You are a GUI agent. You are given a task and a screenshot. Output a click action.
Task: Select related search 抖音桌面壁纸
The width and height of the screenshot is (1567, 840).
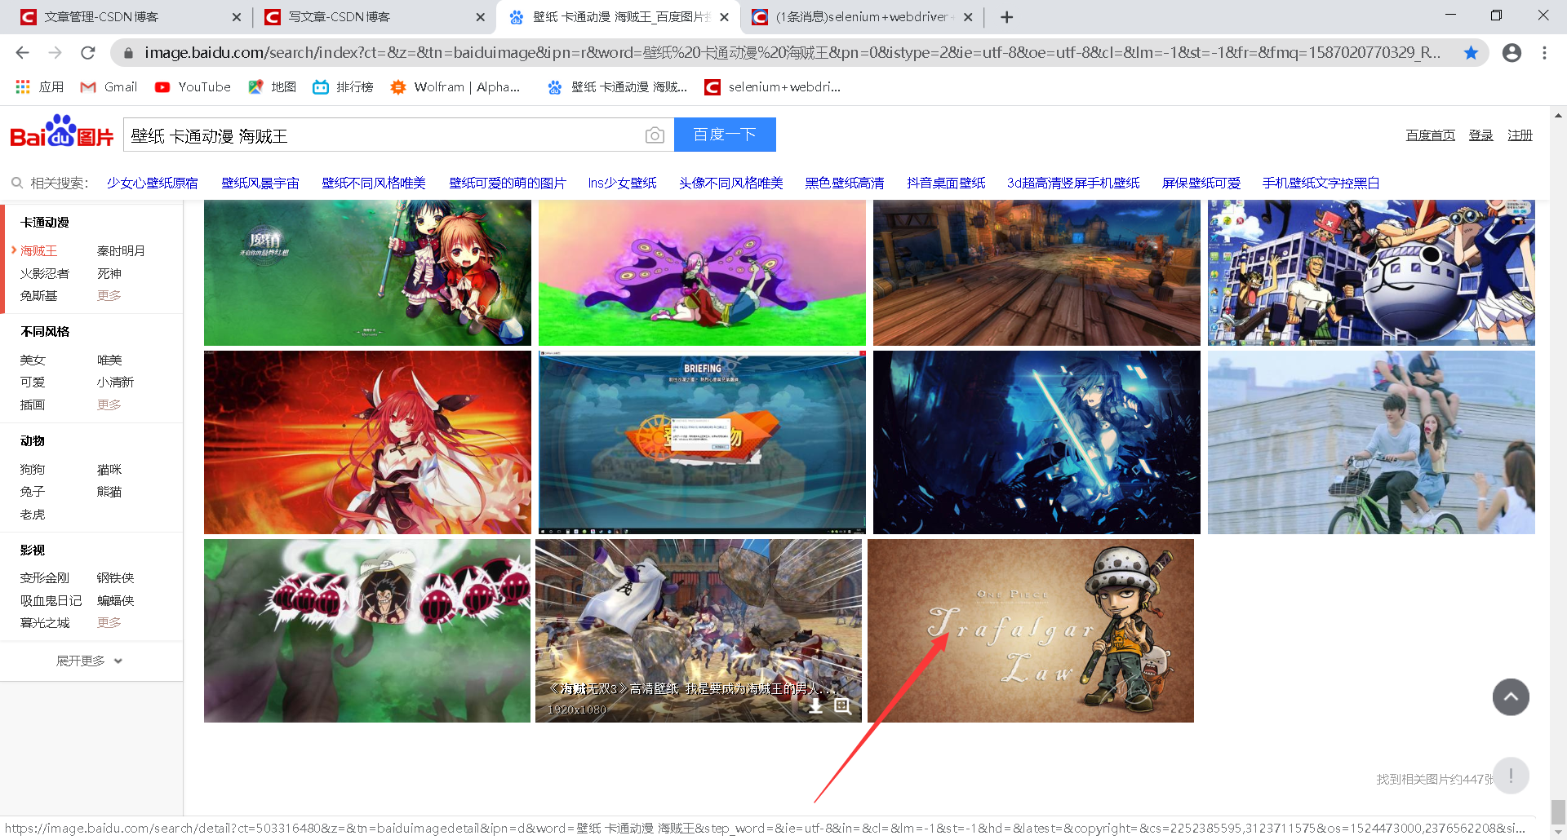tap(946, 183)
